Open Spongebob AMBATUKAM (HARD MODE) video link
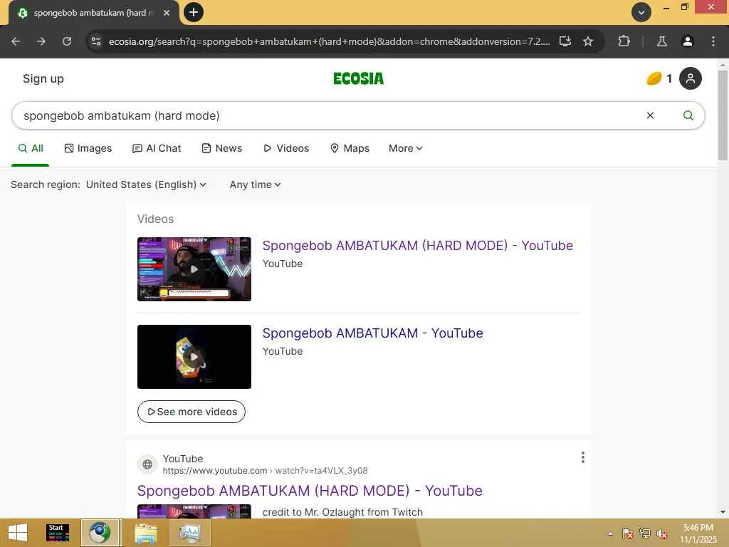 pyautogui.click(x=417, y=246)
